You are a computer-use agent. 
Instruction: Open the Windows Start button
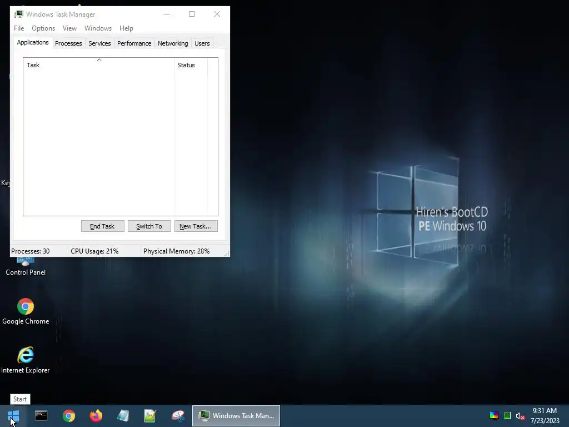point(13,416)
